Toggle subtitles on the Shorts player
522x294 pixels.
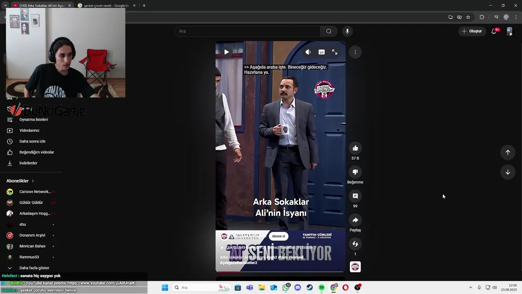pos(321,52)
